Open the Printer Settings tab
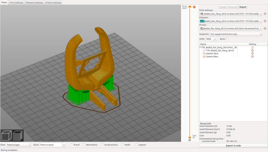The width and height of the screenshot is (268, 152). tap(53, 3)
